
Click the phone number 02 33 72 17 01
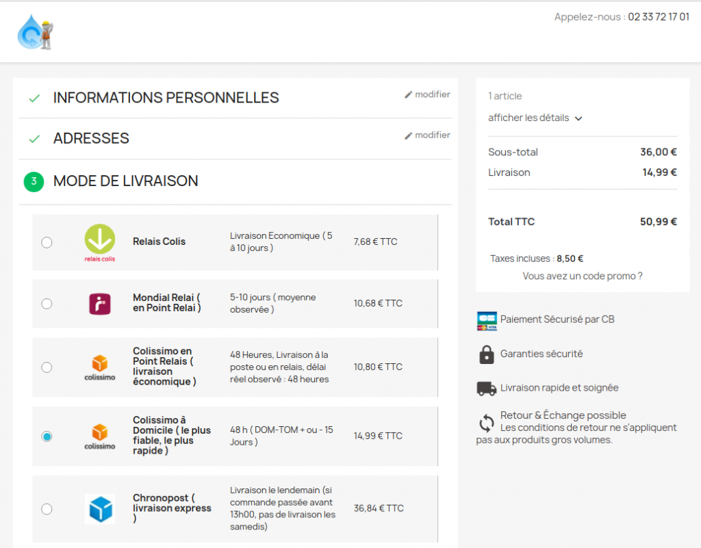click(659, 16)
